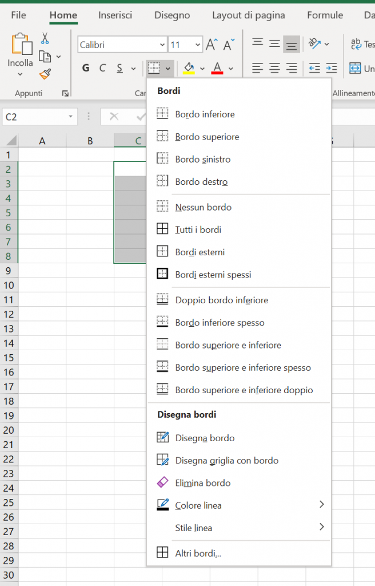Click the increase font size icon
The image size is (375, 586).
pos(212,45)
